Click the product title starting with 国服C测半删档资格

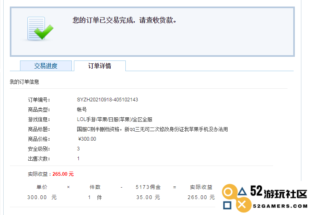click(152, 130)
